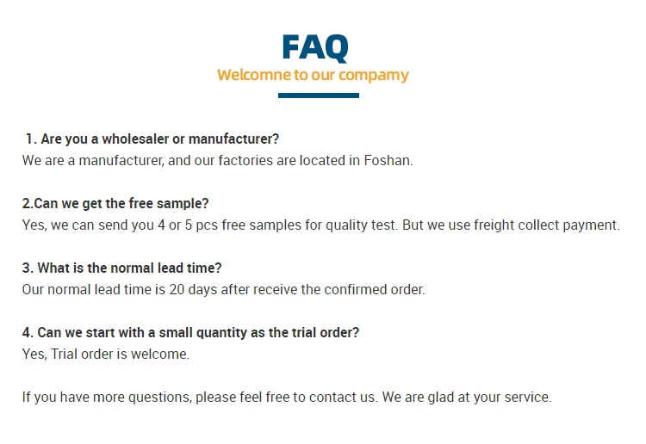Select question 4 about small trial order
The image size is (646, 444).
click(190, 333)
